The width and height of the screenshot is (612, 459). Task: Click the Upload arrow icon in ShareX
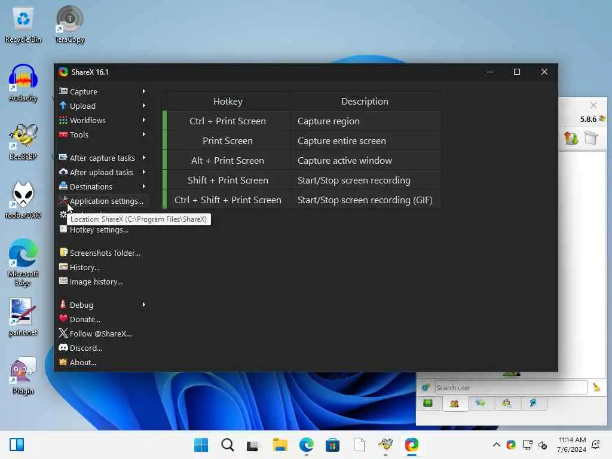point(63,105)
